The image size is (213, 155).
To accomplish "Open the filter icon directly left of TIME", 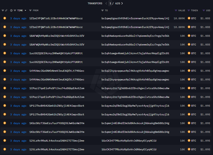I will pos(15,10).
